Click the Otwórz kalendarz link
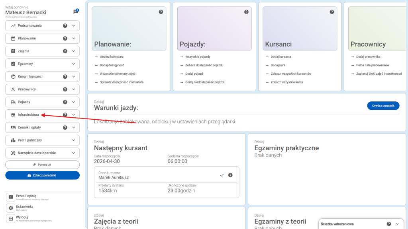The image size is (408, 229). 112,57
